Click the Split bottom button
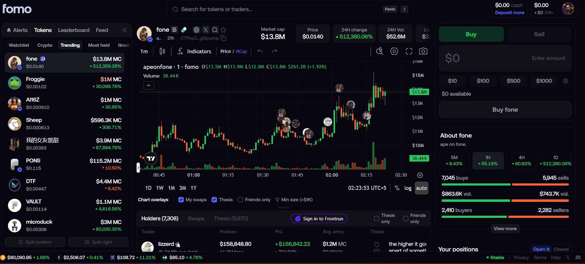 pos(35,242)
